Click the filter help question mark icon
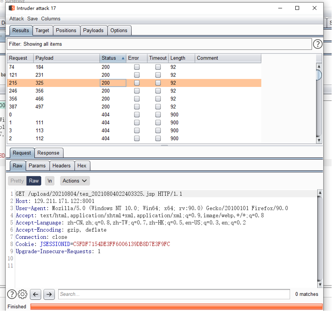 318,44
